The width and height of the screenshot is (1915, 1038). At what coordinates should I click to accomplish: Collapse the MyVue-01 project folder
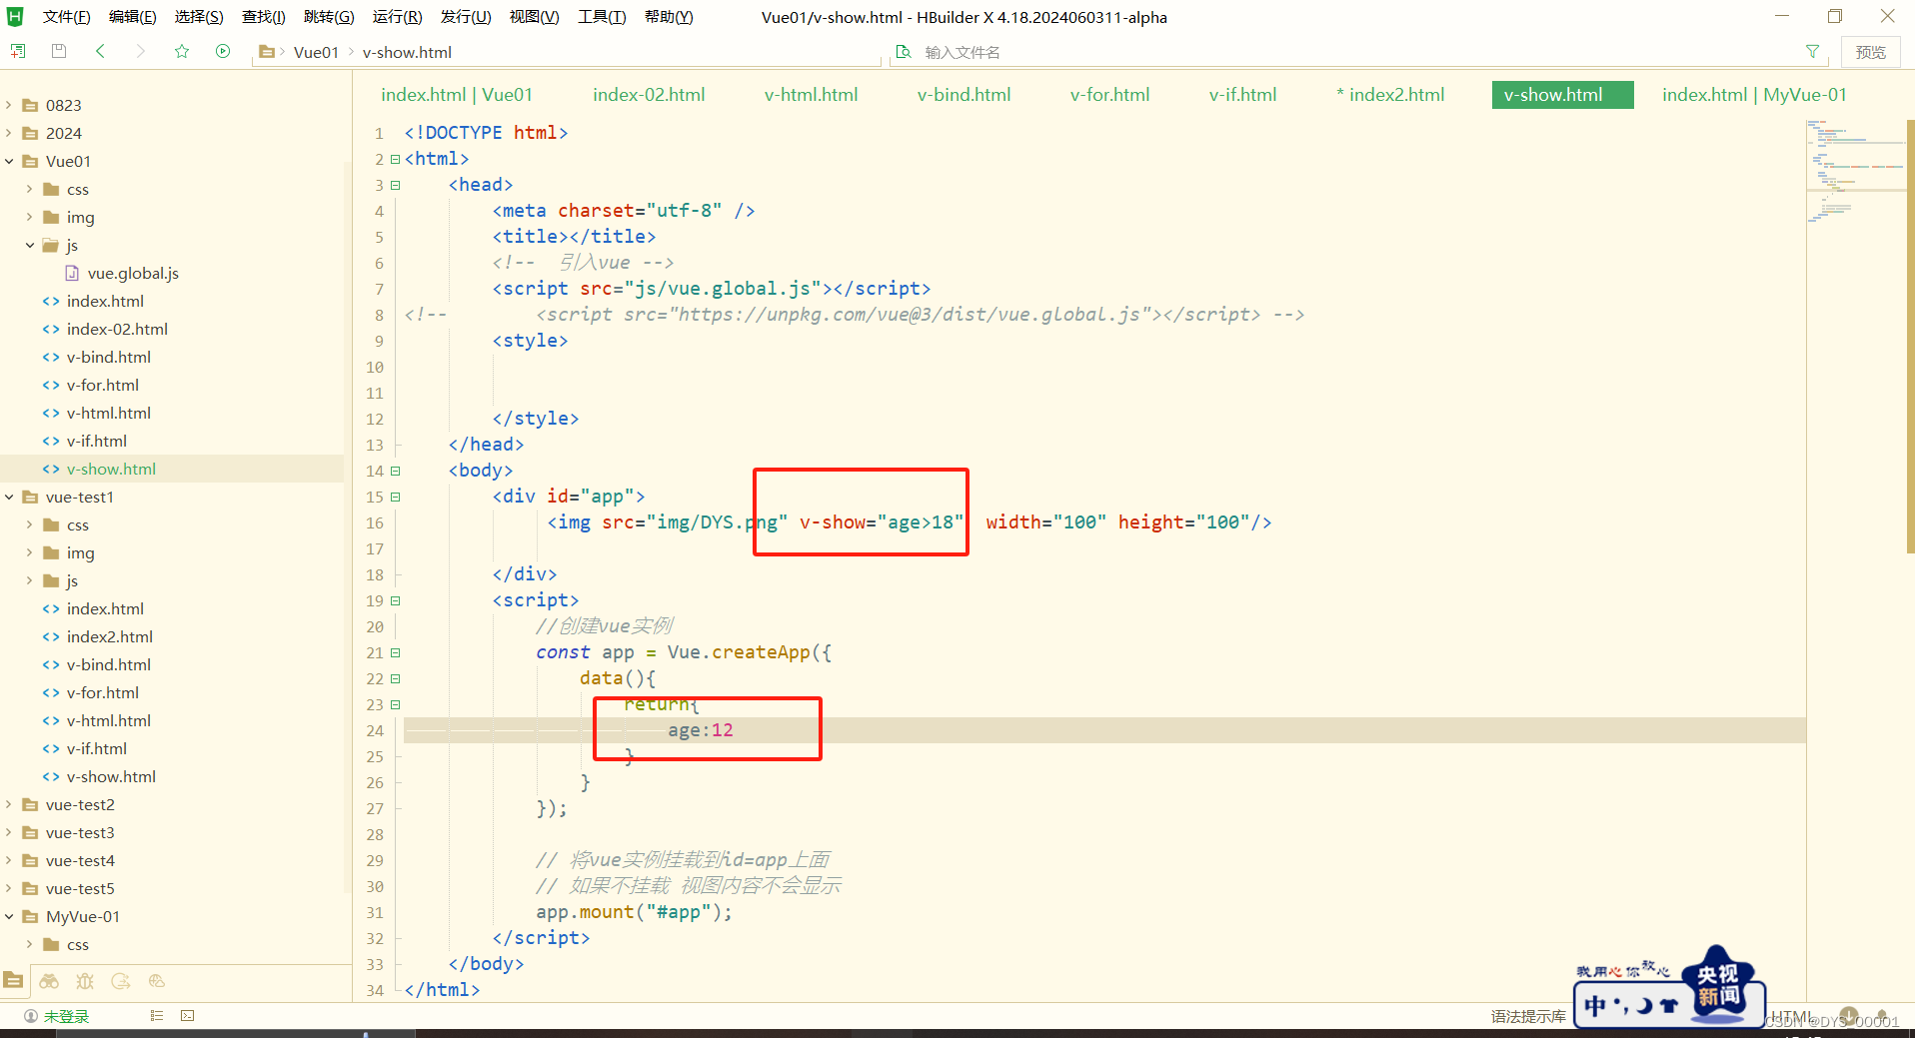[9, 916]
